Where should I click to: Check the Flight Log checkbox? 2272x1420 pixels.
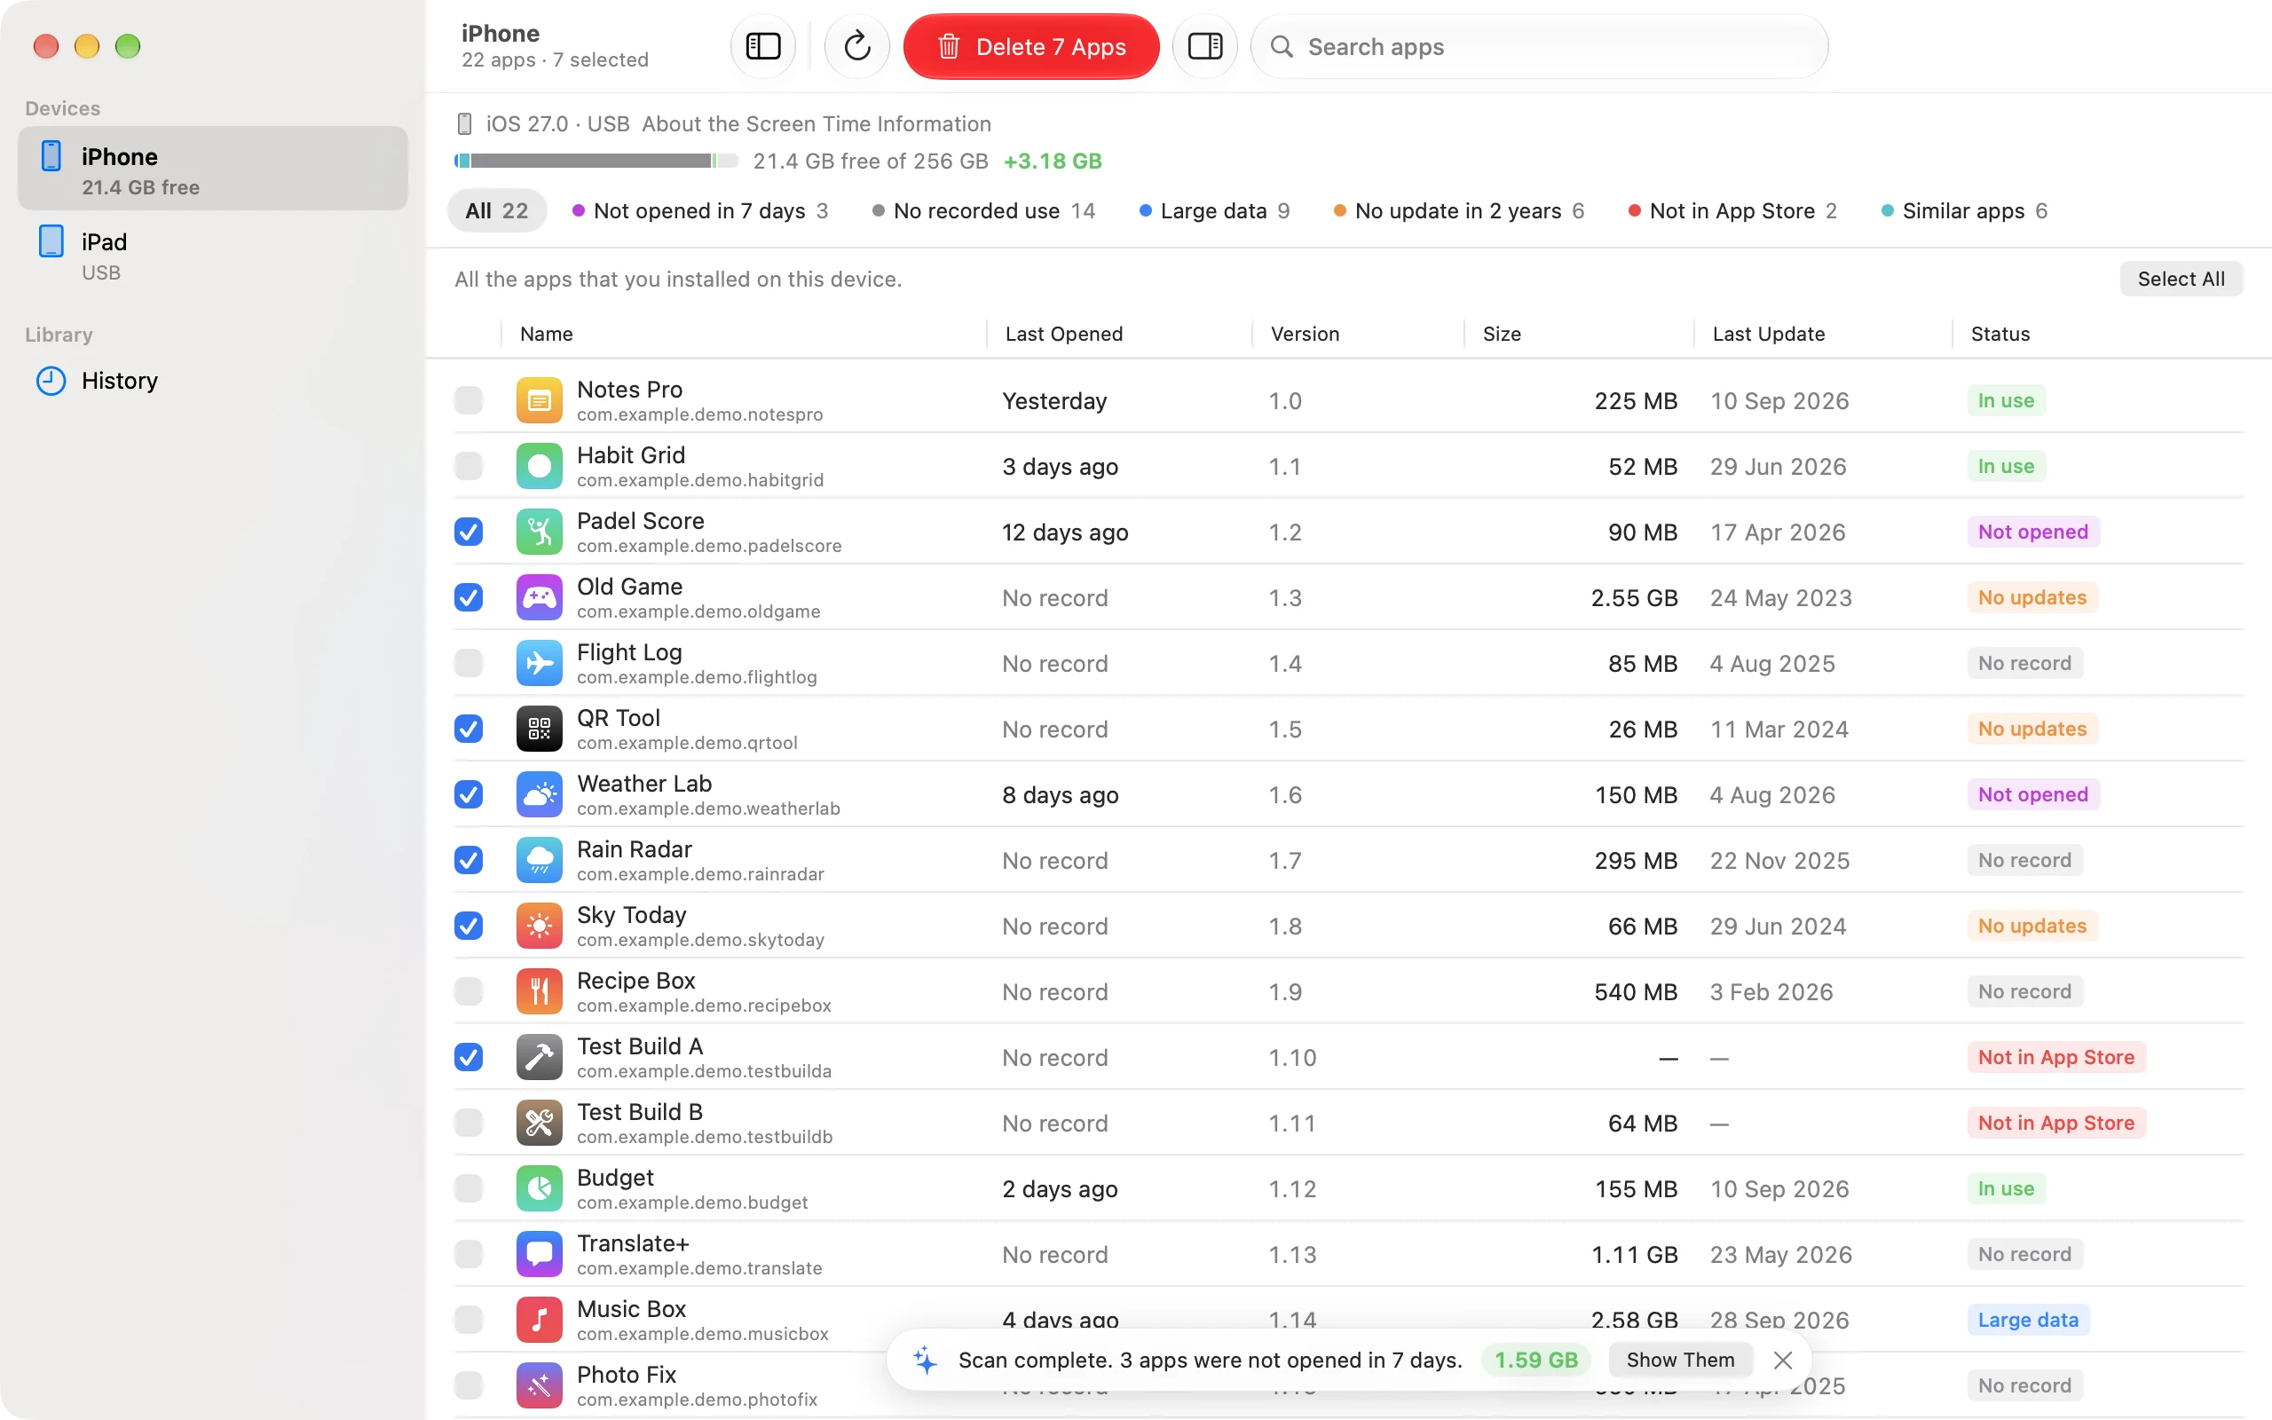pyautogui.click(x=469, y=664)
